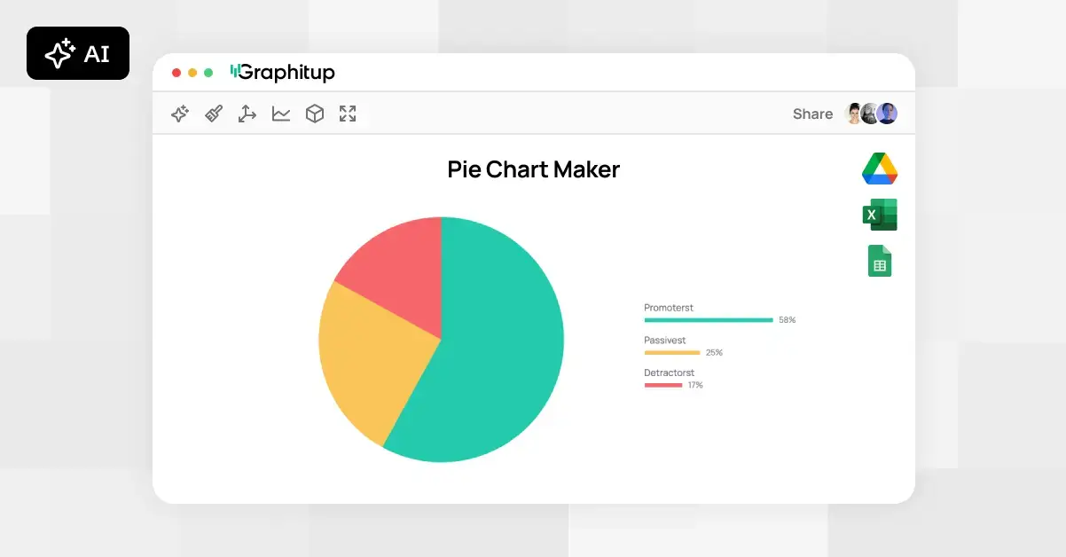Click the collaborator avatars next to Share
This screenshot has width=1066, height=557.
click(x=872, y=114)
